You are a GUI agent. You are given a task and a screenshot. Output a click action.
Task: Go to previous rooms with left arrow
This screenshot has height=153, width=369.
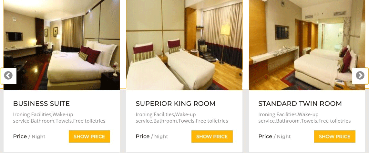(8, 76)
